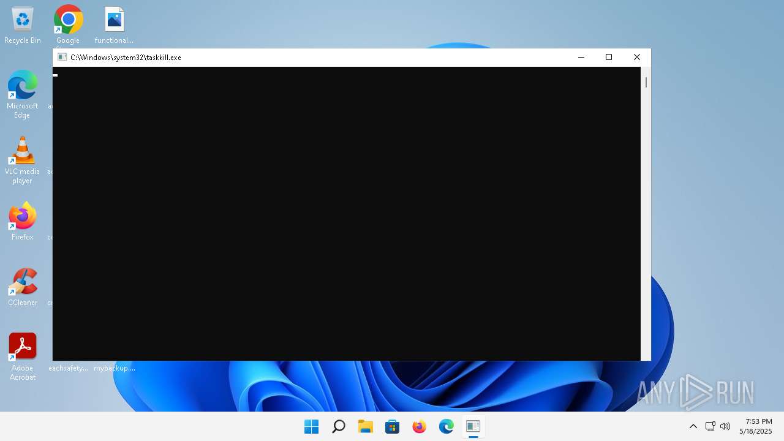Open Firefox from the taskbar
The image size is (784, 441).
419,426
